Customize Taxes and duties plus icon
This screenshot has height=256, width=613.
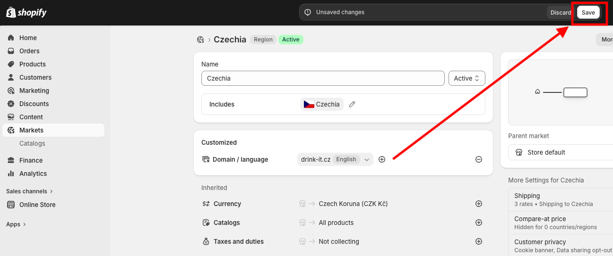coord(478,241)
